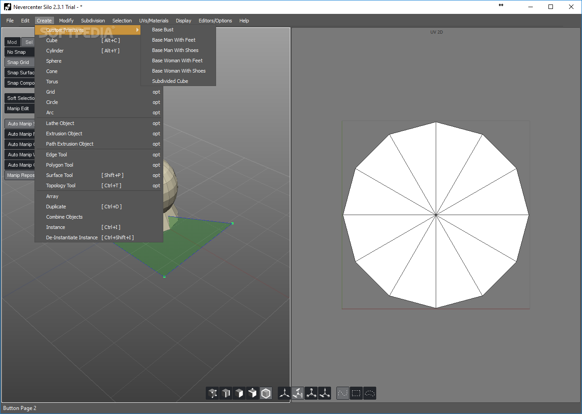
Task: Activate the universal manipulator icon
Action: point(325,393)
